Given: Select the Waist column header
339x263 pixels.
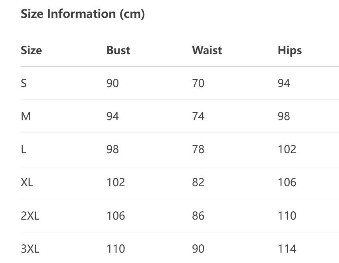Looking at the screenshot, I should (207, 50).
